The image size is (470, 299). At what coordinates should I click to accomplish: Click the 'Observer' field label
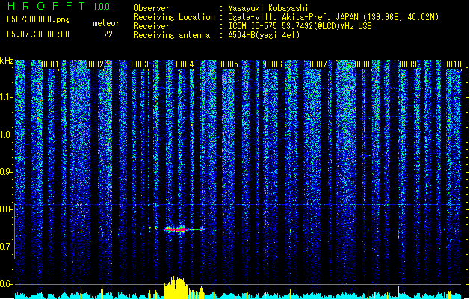[x=152, y=8]
